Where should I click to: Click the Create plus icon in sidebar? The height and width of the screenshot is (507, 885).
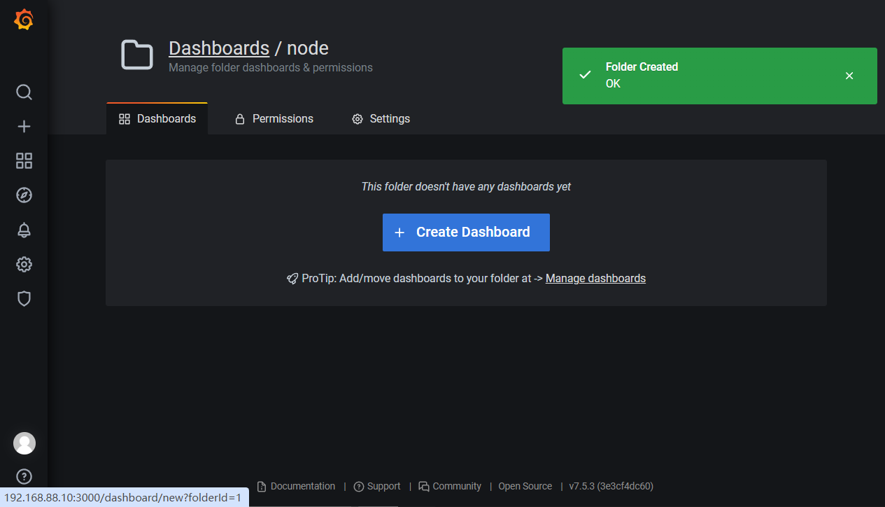pyautogui.click(x=24, y=127)
